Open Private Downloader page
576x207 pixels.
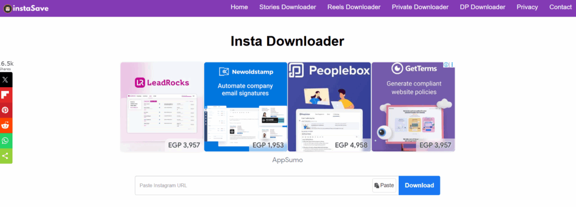(x=420, y=7)
